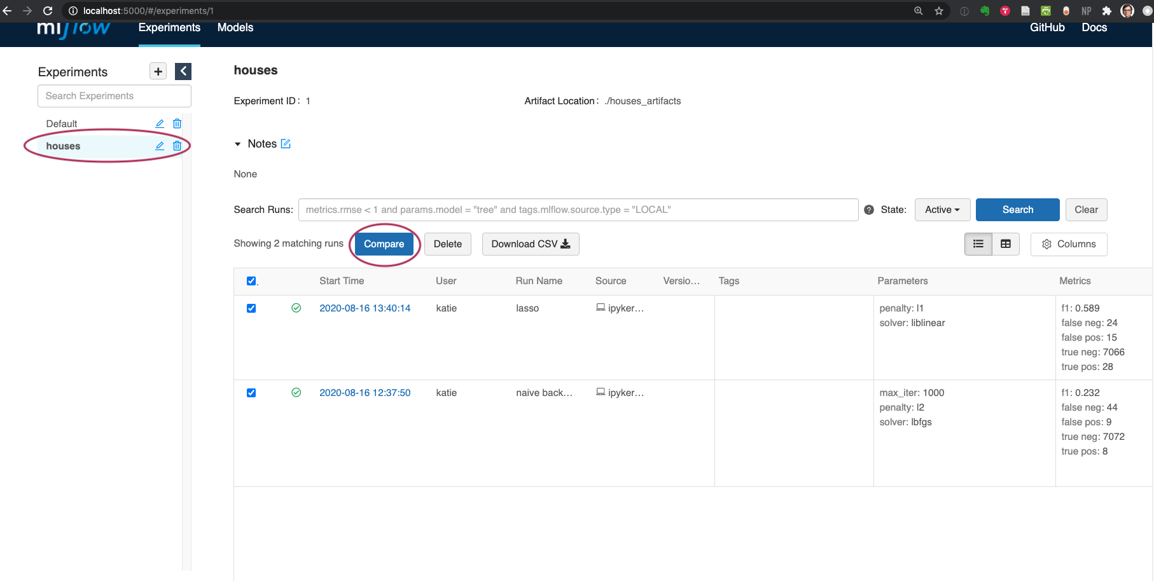Switch to grid table view icon
This screenshot has width=1154, height=581.
1006,244
